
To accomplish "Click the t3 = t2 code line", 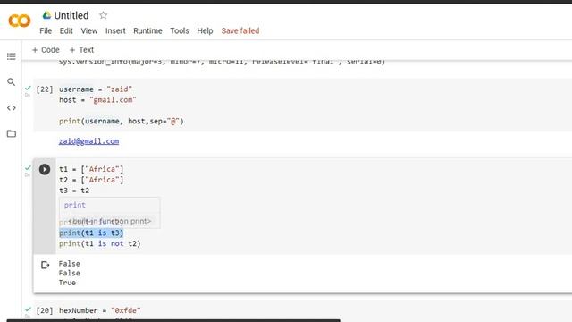I will (x=74, y=191).
